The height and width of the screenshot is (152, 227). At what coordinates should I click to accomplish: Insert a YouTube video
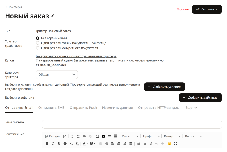[x=103, y=136]
